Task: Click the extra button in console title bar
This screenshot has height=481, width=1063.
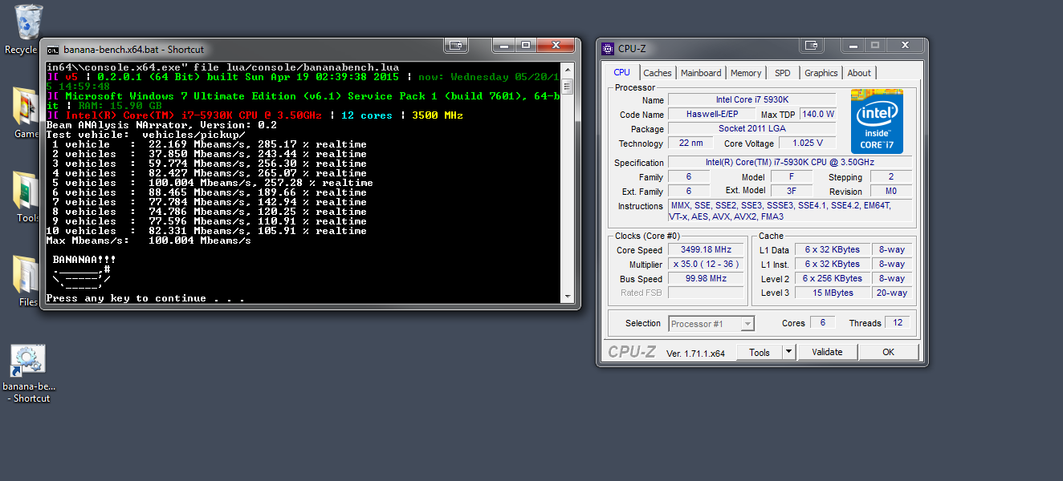Action: (456, 45)
